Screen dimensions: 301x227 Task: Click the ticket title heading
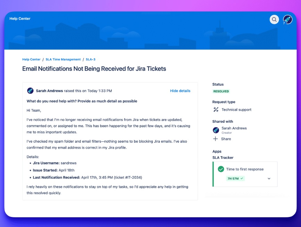click(94, 69)
